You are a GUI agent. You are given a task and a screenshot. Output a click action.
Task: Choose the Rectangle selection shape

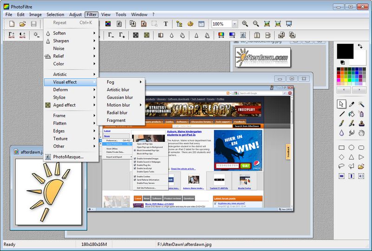[x=342, y=147]
